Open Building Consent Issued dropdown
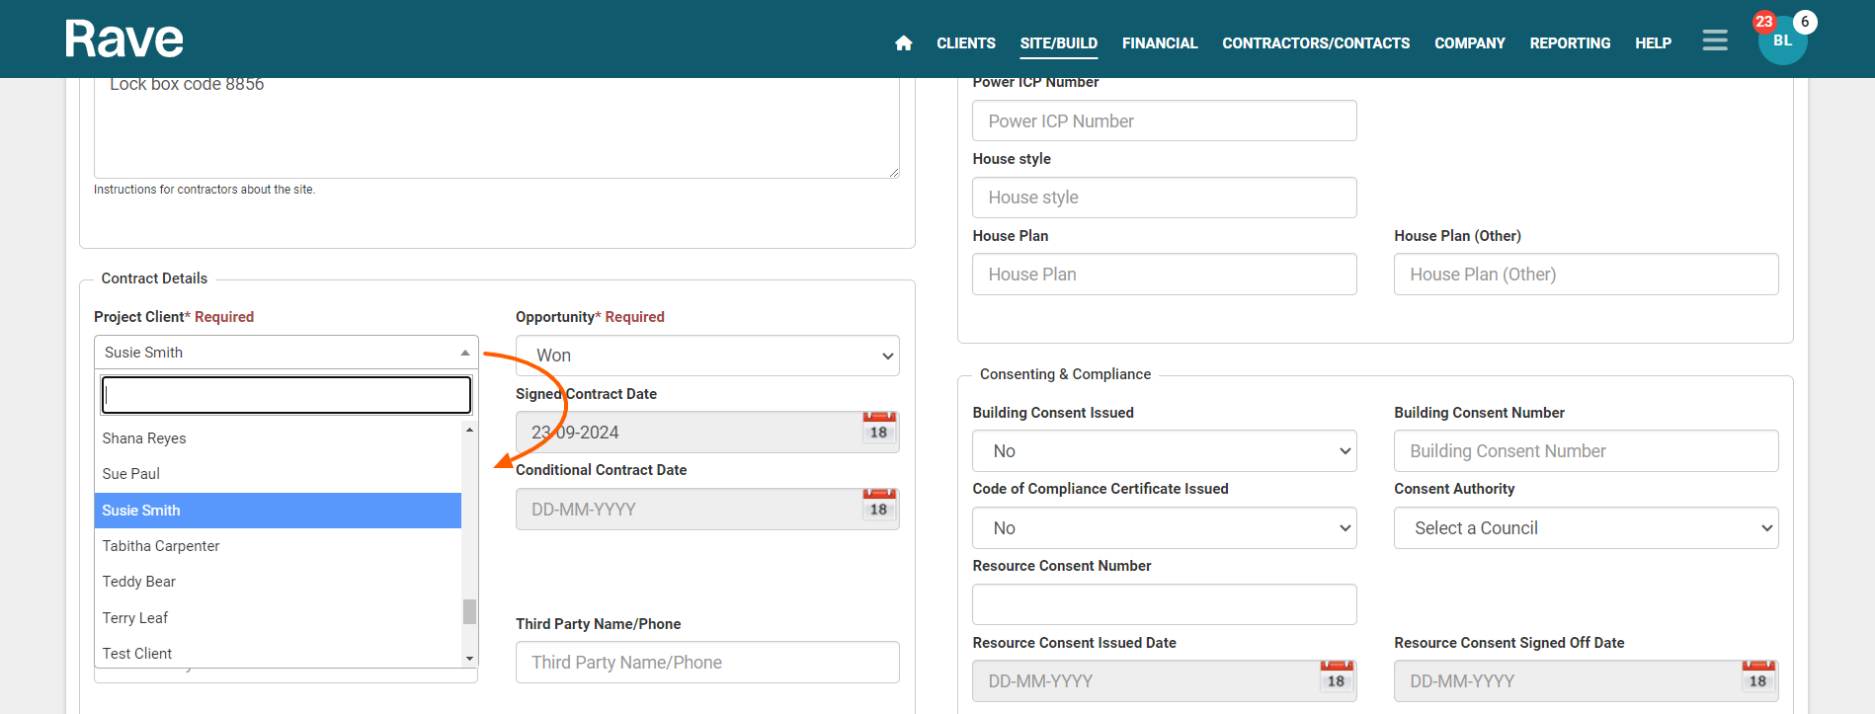This screenshot has height=714, width=1875. pos(1165,451)
